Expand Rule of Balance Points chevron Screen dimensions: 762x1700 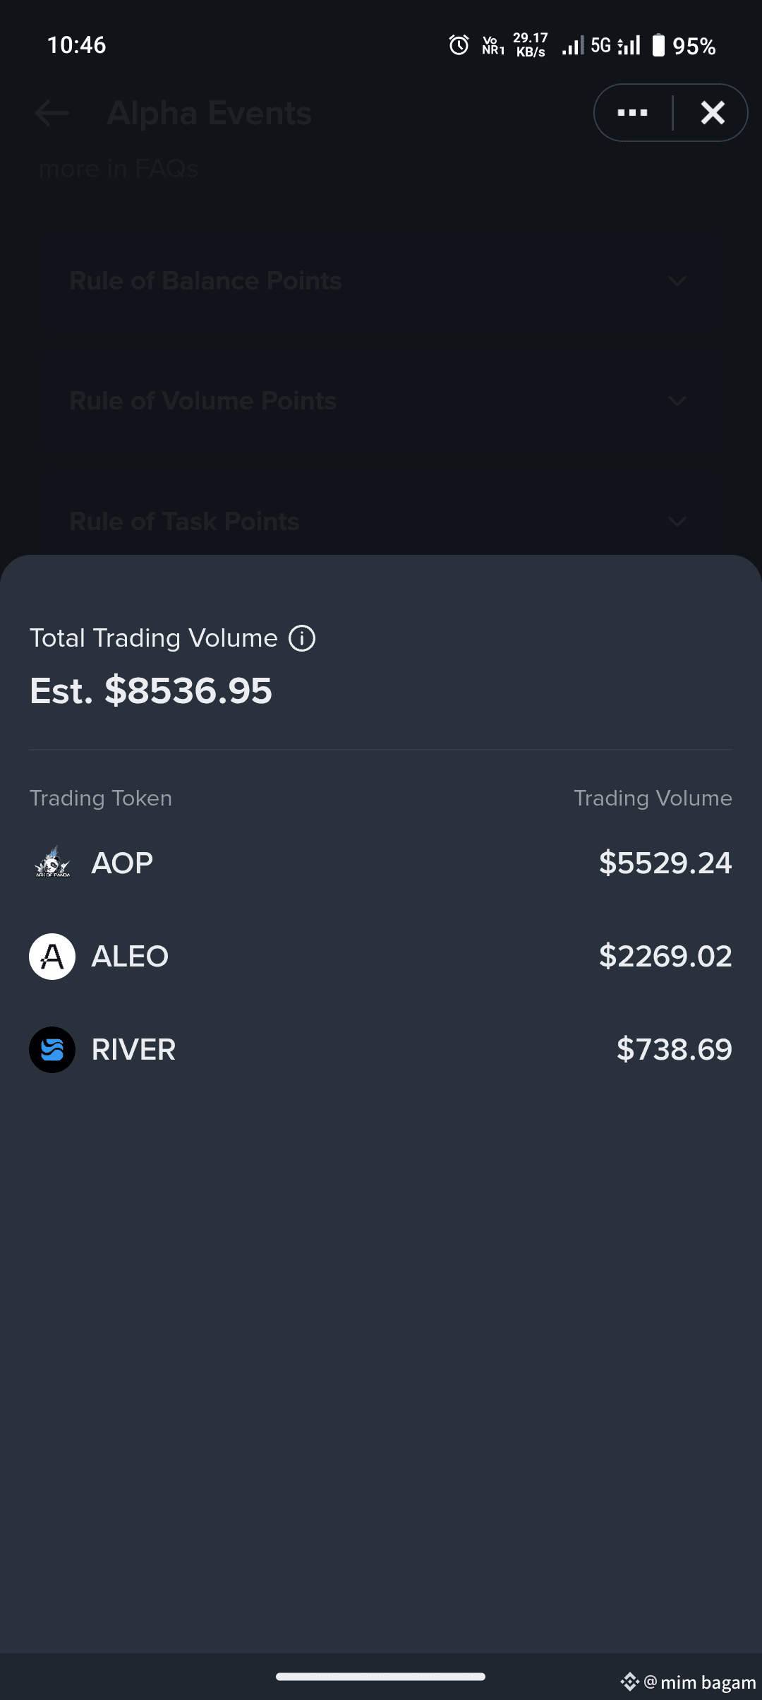click(677, 282)
